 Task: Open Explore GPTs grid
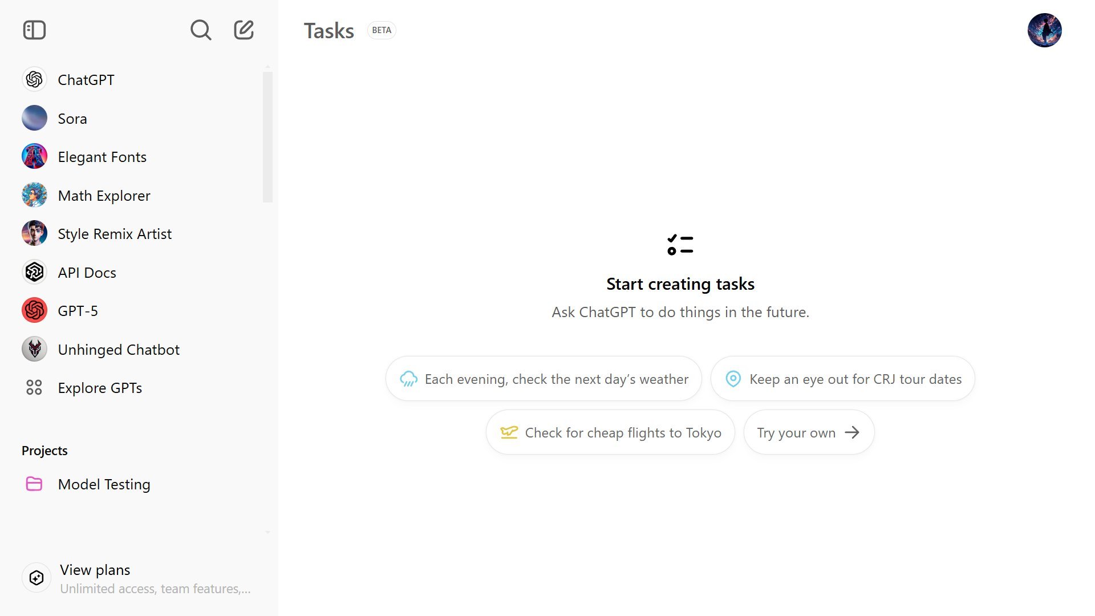34,388
